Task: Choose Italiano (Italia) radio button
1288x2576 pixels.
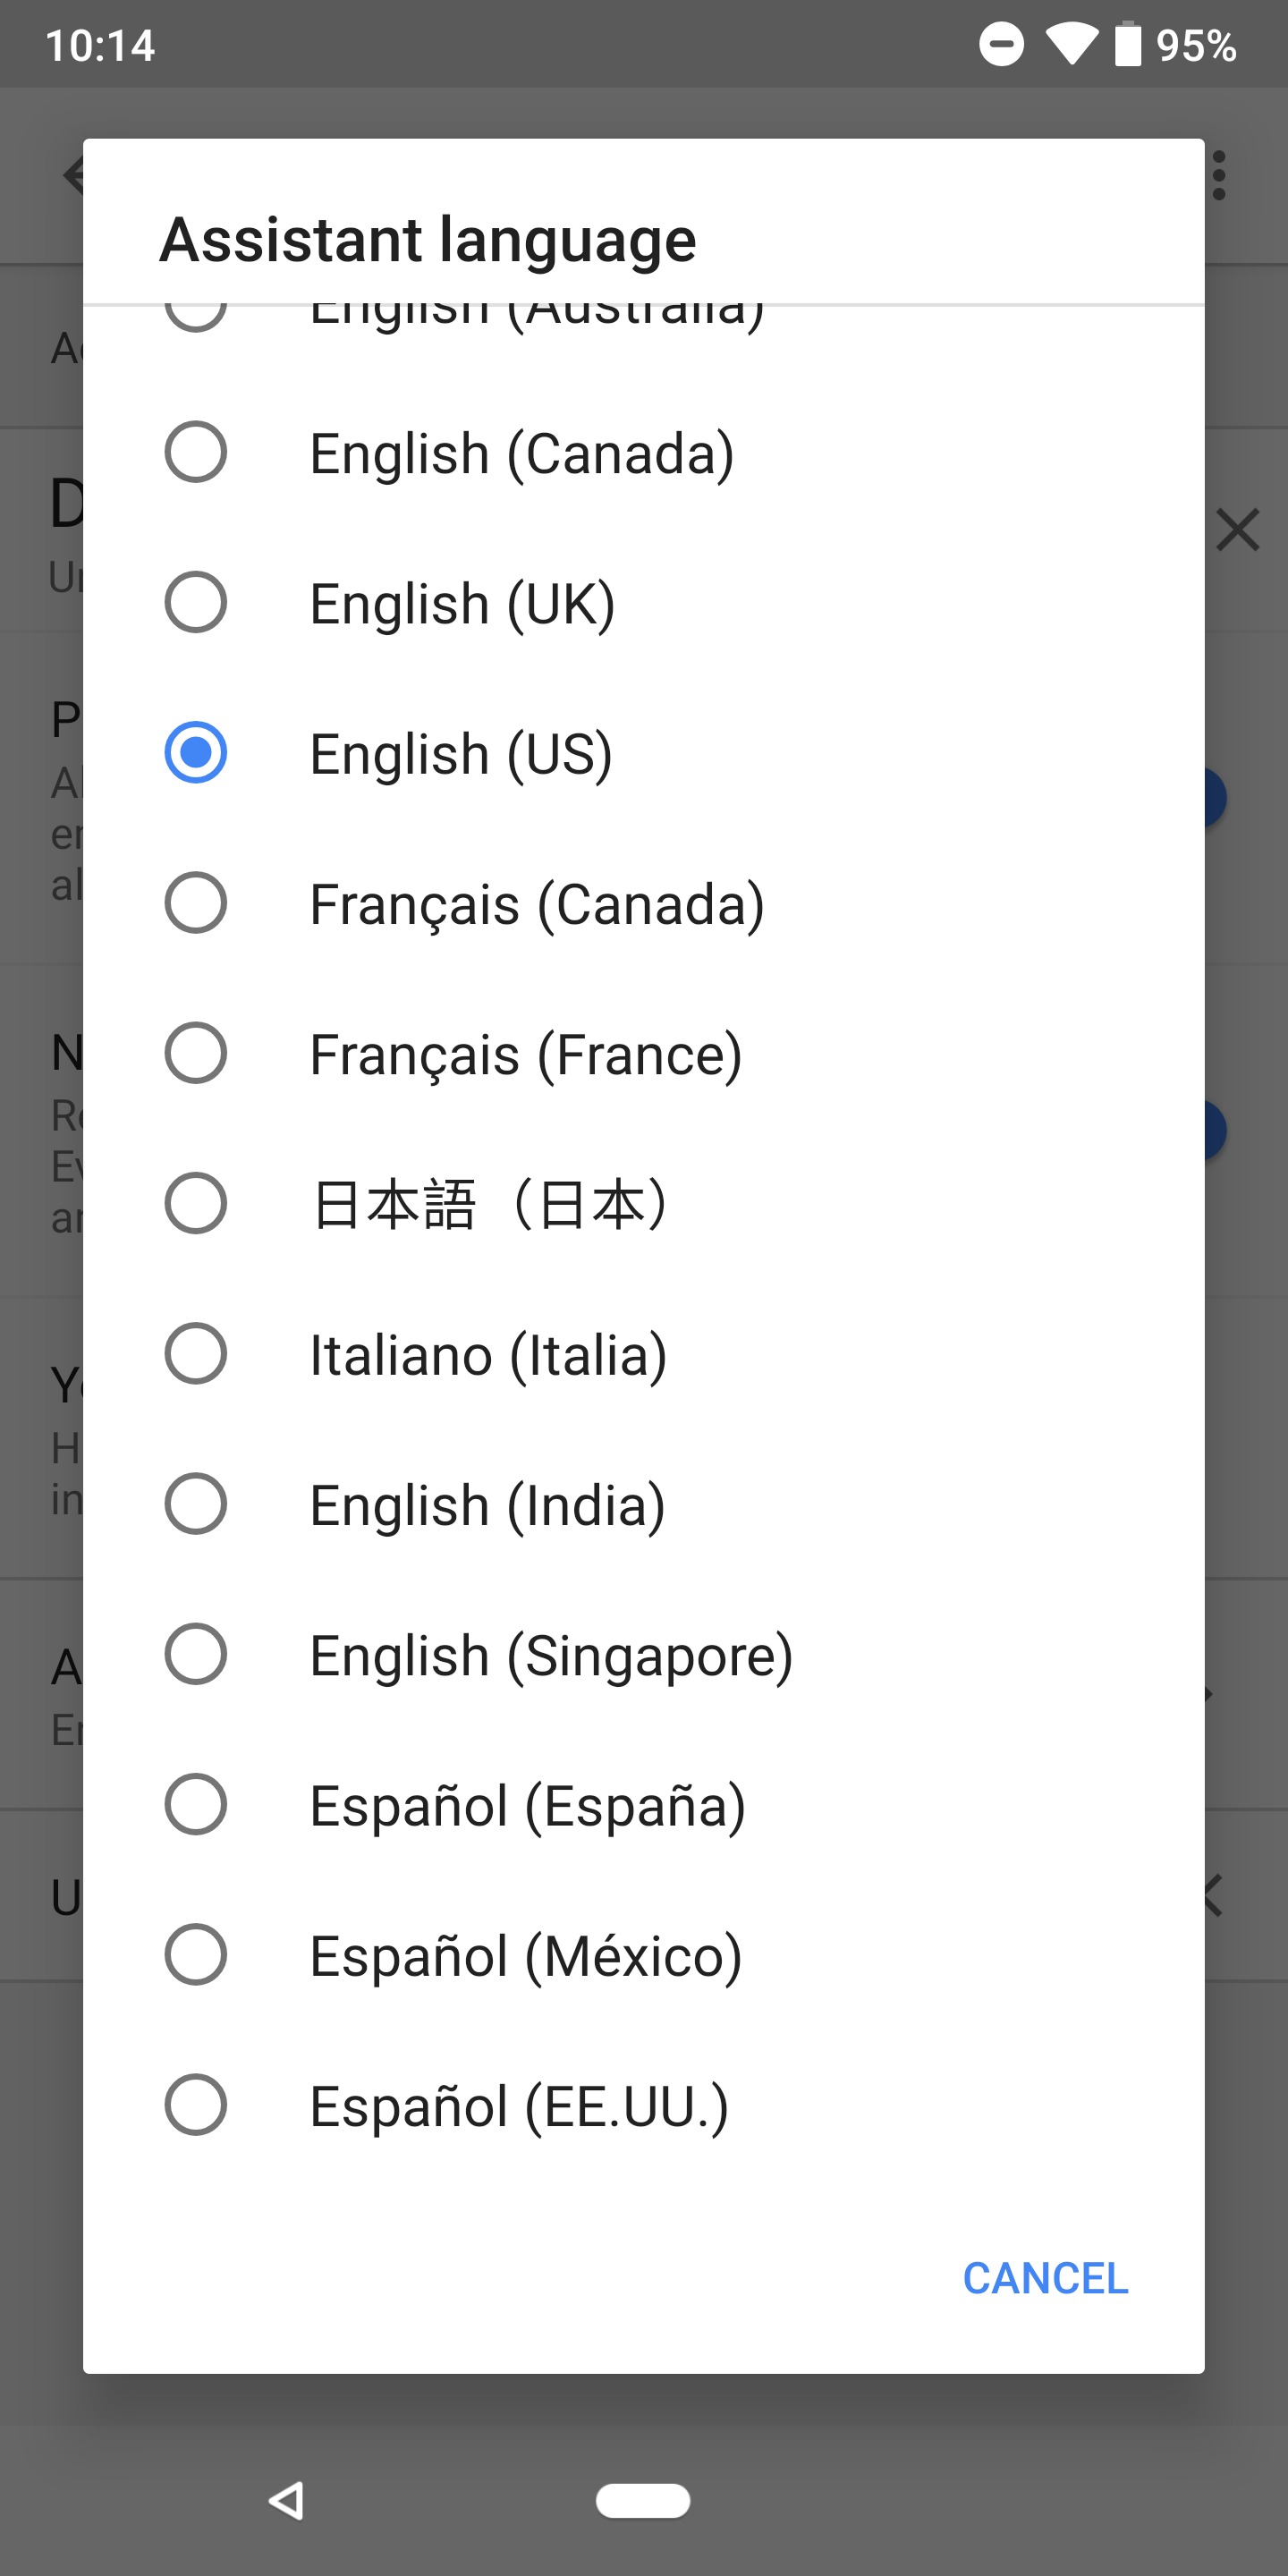Action: click(196, 1353)
